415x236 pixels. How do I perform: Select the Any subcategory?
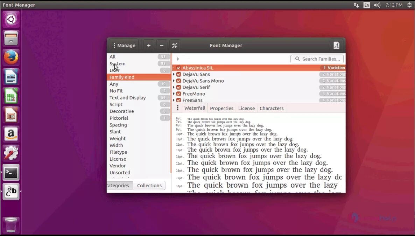click(139, 84)
